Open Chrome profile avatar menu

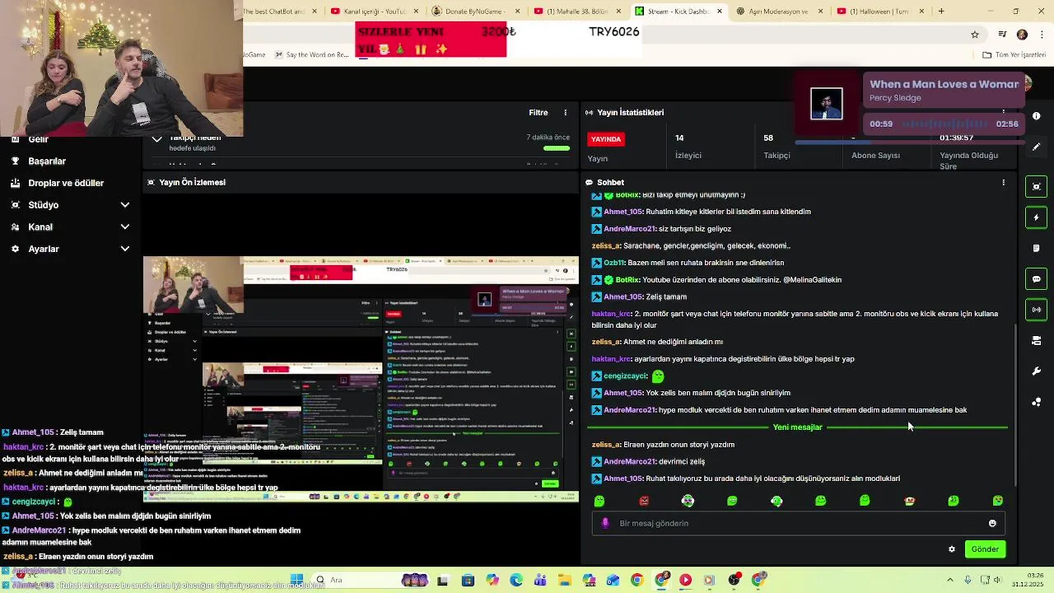[x=1022, y=35]
